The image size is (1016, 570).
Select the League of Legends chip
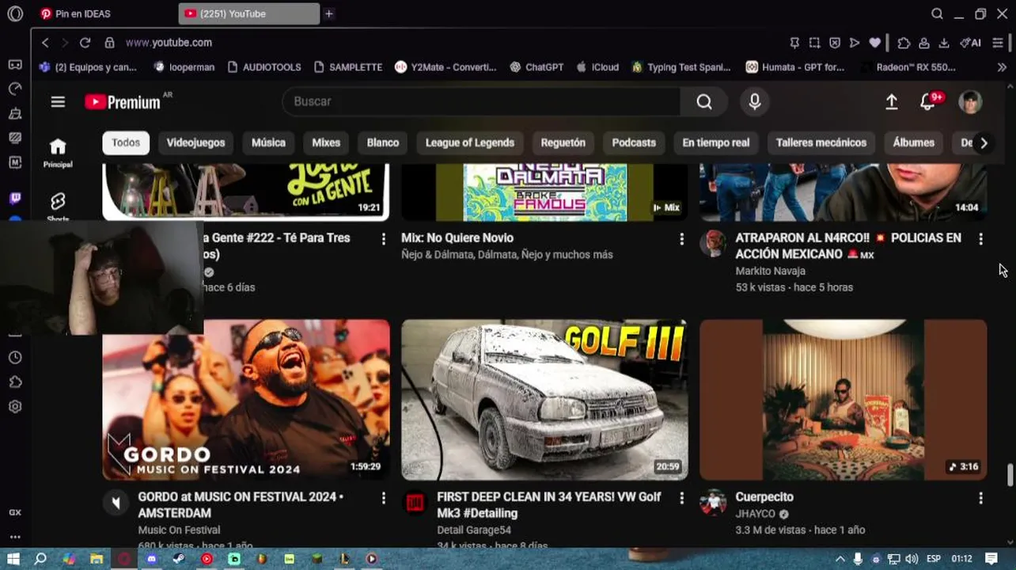(470, 142)
